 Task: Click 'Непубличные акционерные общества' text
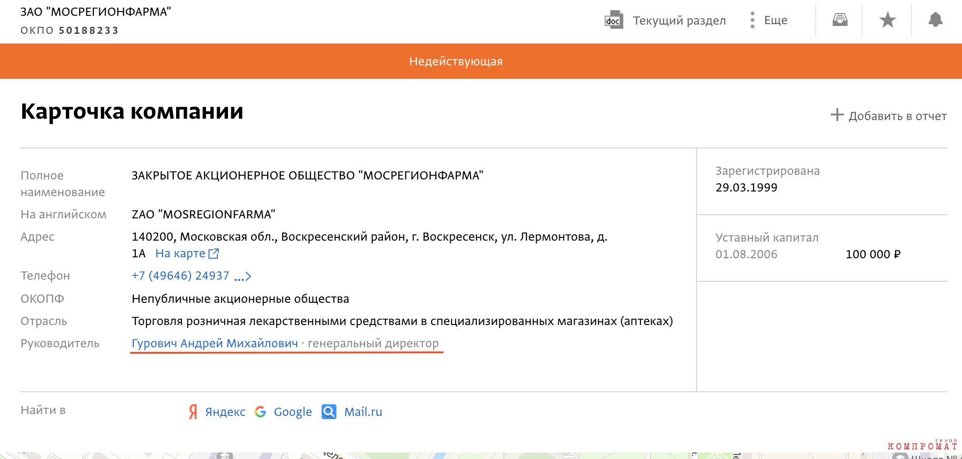(x=240, y=299)
